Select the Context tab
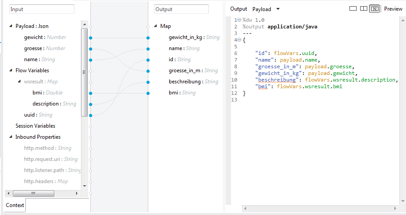The height and width of the screenshot is (215, 406). [15, 205]
